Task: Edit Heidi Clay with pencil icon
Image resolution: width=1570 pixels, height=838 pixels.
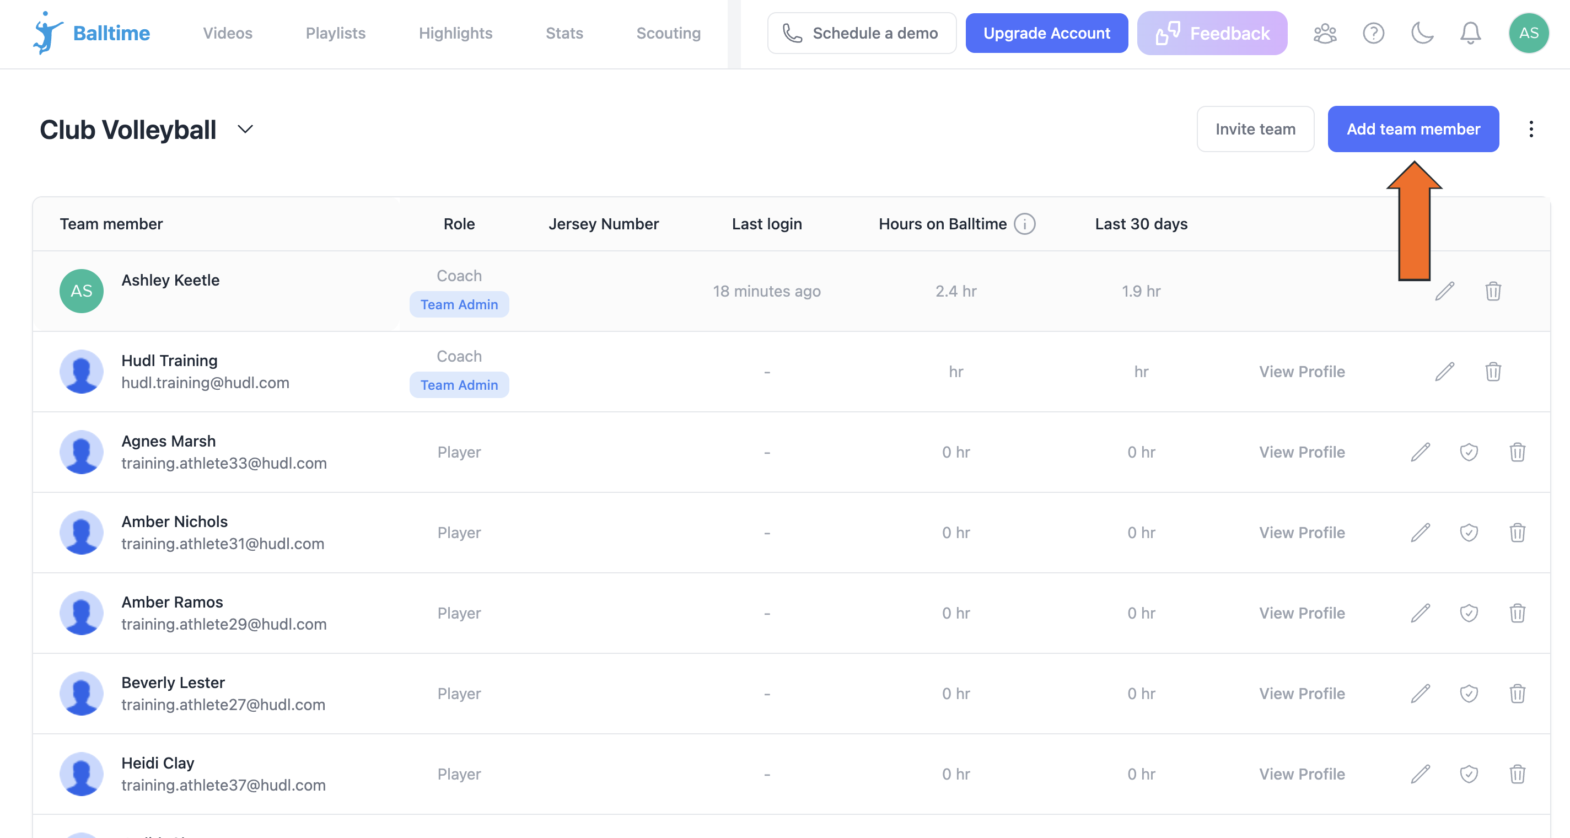Action: (x=1420, y=774)
